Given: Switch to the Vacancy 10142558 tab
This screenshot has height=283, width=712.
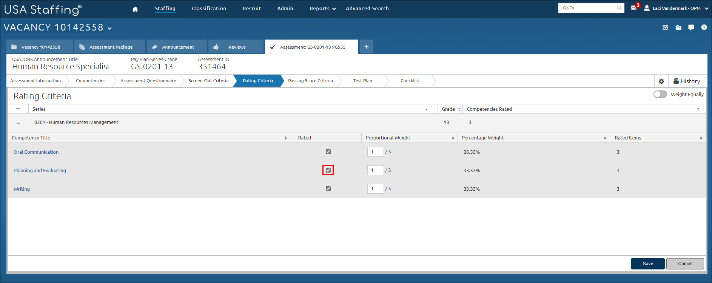Looking at the screenshot, I should (40, 47).
